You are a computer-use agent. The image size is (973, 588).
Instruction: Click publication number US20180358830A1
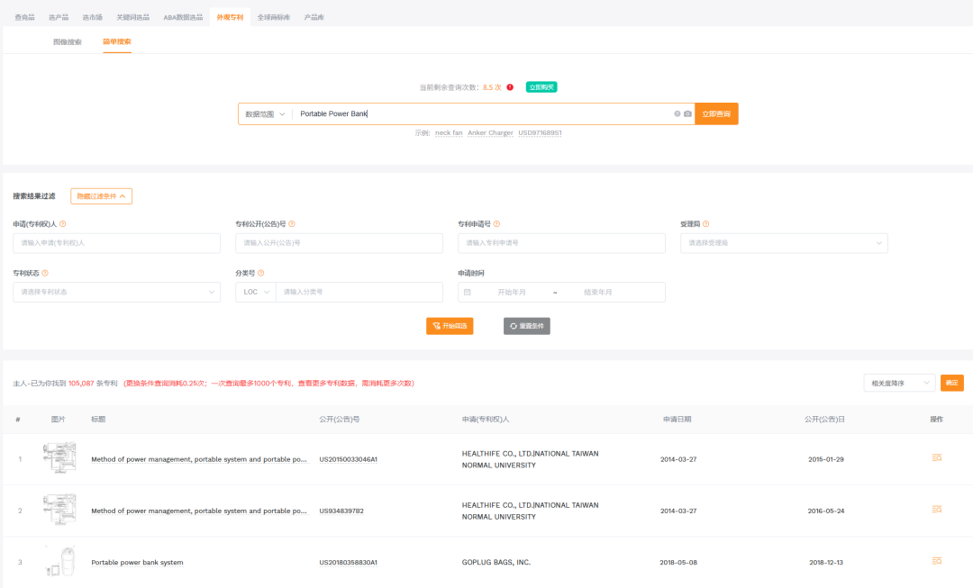[x=348, y=563]
